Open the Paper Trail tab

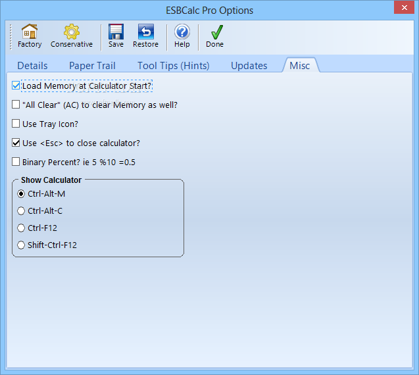click(92, 66)
